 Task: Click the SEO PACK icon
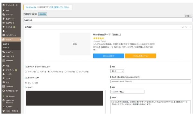[x=4, y=86]
